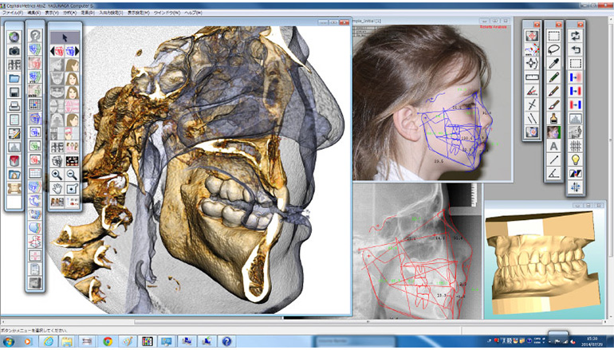Viewport: 614px width, 350px height.
Task: Select the rectangular marquee selection tool
Action: (x=553, y=36)
